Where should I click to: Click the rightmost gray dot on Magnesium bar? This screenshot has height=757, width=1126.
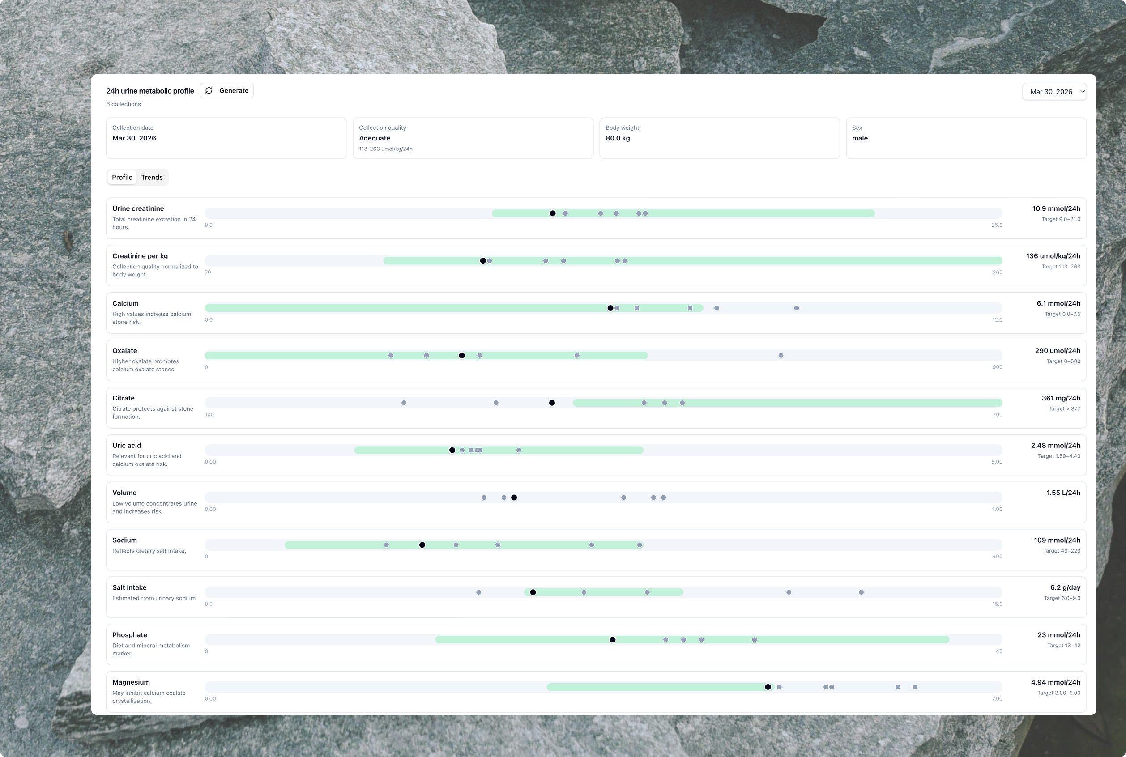[x=915, y=687]
